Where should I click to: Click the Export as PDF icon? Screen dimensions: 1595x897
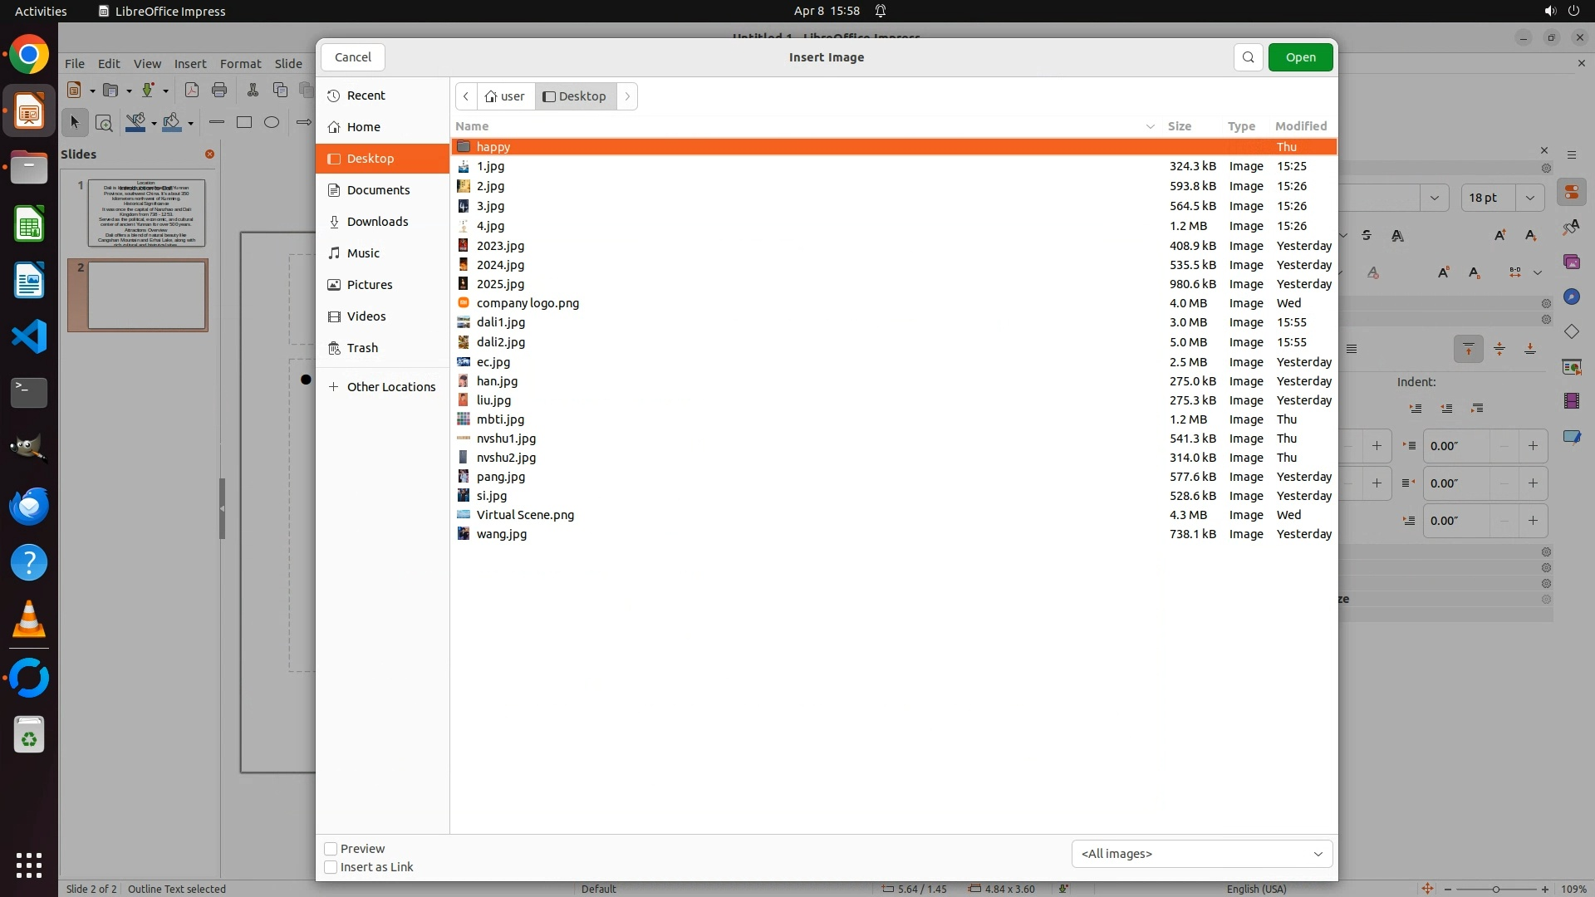tap(191, 90)
